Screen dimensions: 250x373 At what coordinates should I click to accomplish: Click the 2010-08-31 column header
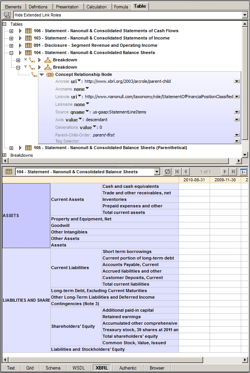pos(194,180)
